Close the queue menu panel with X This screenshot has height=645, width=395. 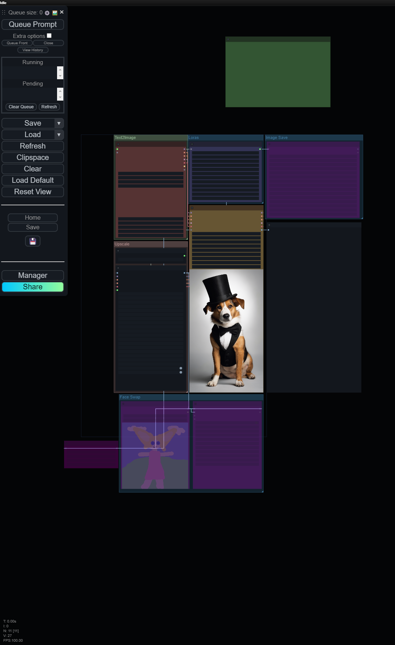pos(62,12)
